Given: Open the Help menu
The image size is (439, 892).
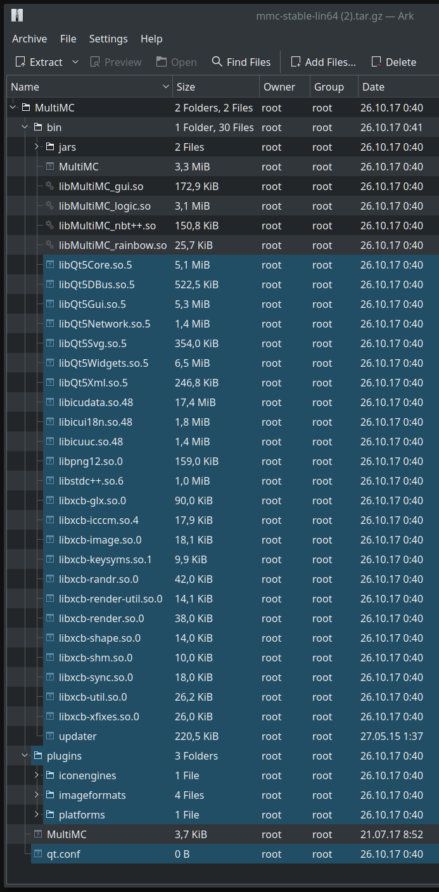Looking at the screenshot, I should [x=151, y=39].
